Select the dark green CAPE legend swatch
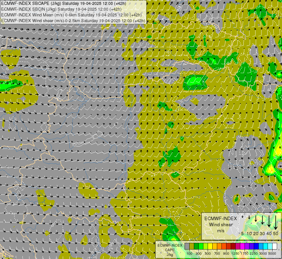 [196, 246]
